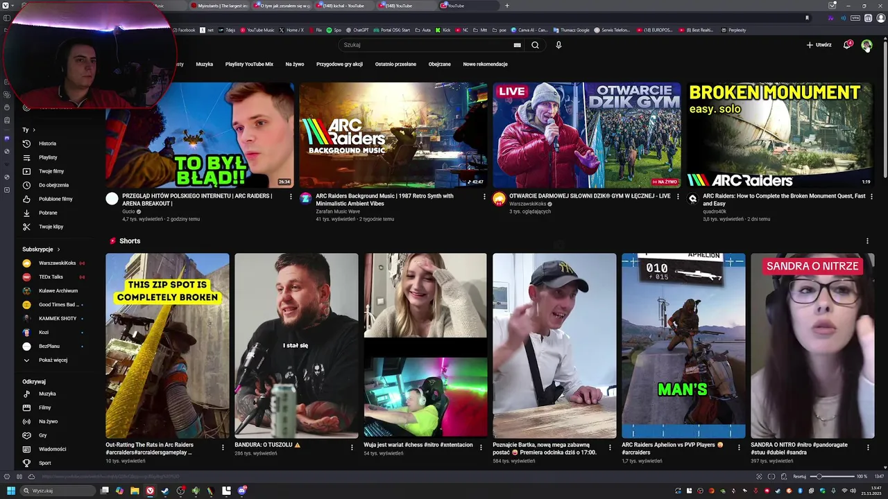888x499 pixels.
Task: Switch to the Myinstants browser tab
Action: [x=221, y=6]
